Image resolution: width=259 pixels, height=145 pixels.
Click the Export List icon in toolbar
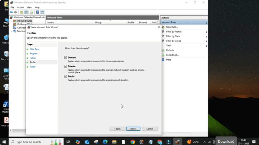click(x=32, y=12)
